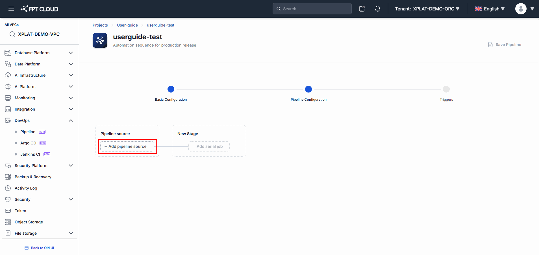Select the Pipeline Configuration step circle
The height and width of the screenshot is (255, 539).
coord(308,89)
